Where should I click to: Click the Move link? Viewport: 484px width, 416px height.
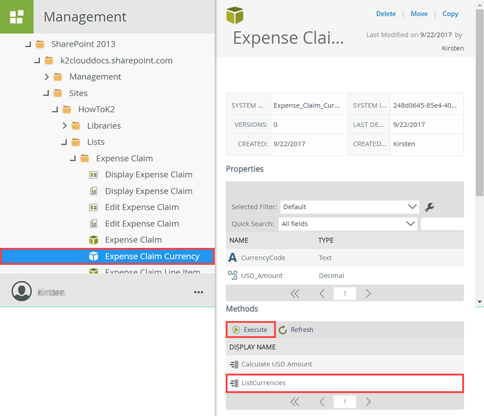(419, 14)
